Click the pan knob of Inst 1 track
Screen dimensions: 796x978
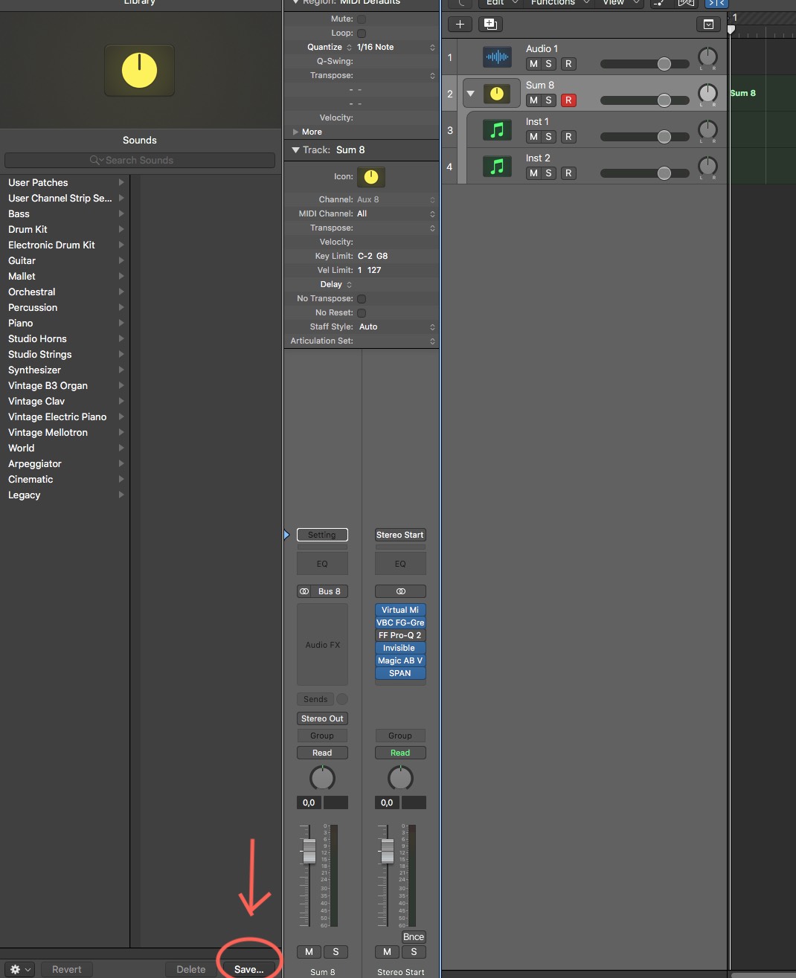coord(707,129)
